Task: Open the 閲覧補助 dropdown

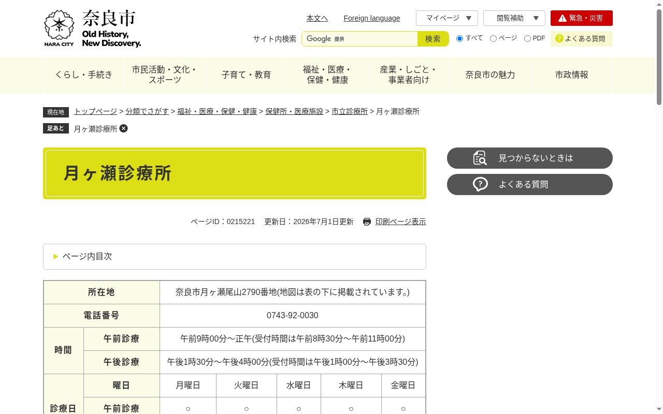Action: point(514,18)
